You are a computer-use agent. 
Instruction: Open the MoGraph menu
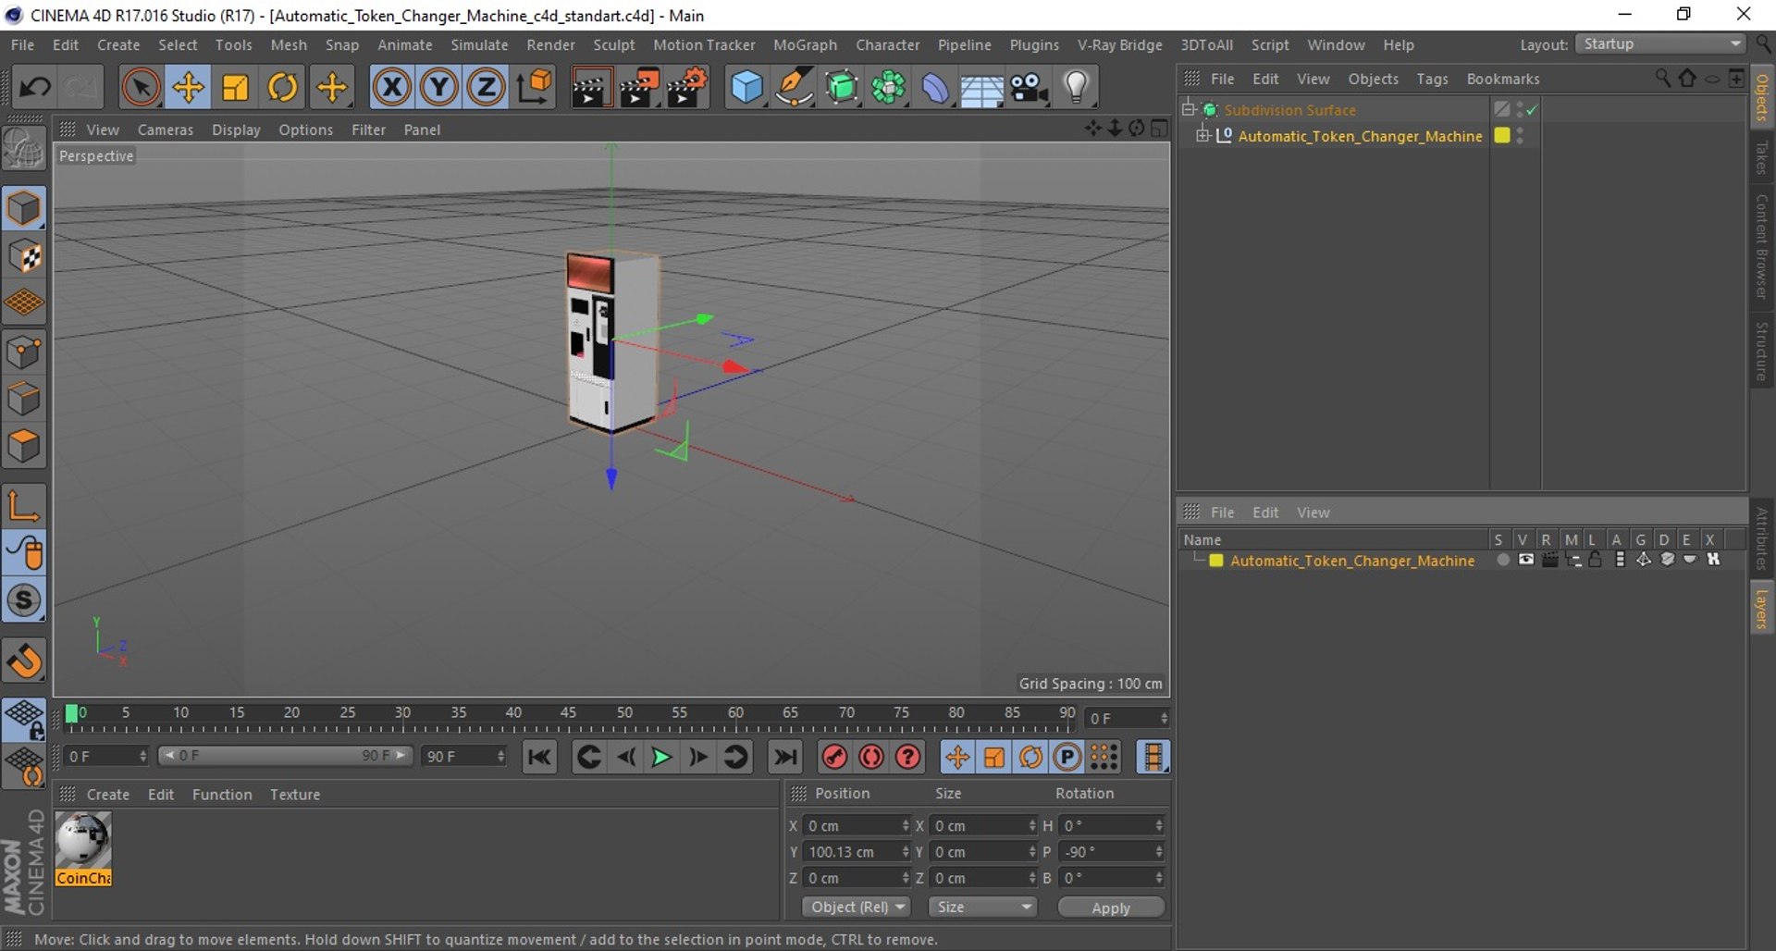[805, 44]
